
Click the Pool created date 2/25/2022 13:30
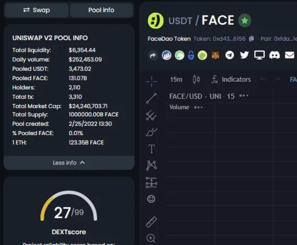click(x=90, y=124)
